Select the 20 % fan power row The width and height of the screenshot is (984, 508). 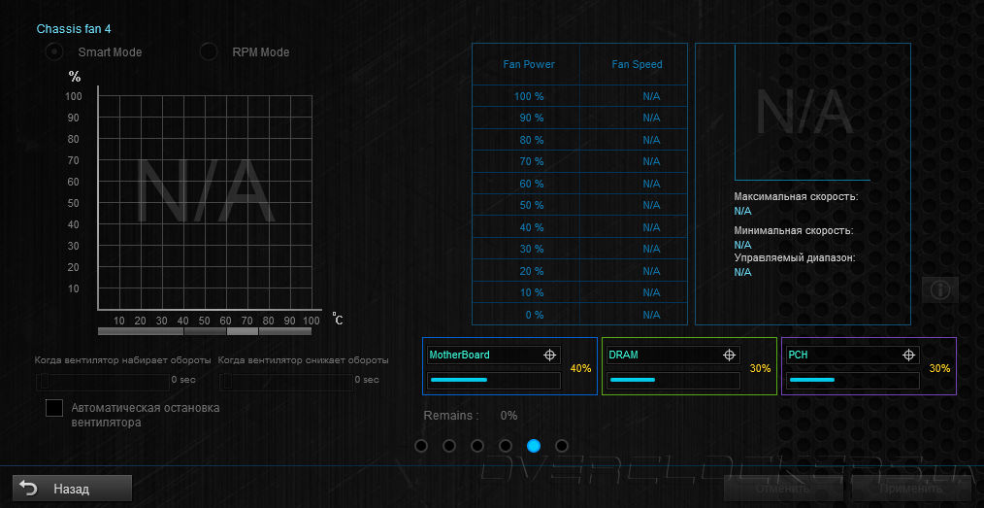580,271
